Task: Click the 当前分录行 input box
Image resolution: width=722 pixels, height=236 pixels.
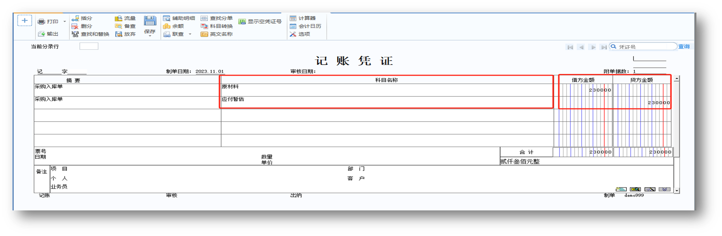Action: pyautogui.click(x=89, y=46)
